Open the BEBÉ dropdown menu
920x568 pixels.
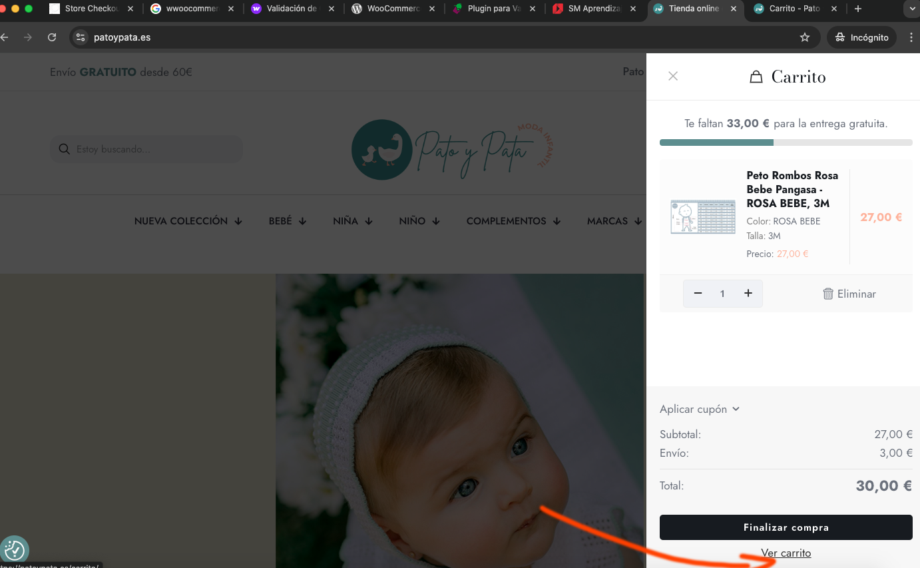pos(287,221)
